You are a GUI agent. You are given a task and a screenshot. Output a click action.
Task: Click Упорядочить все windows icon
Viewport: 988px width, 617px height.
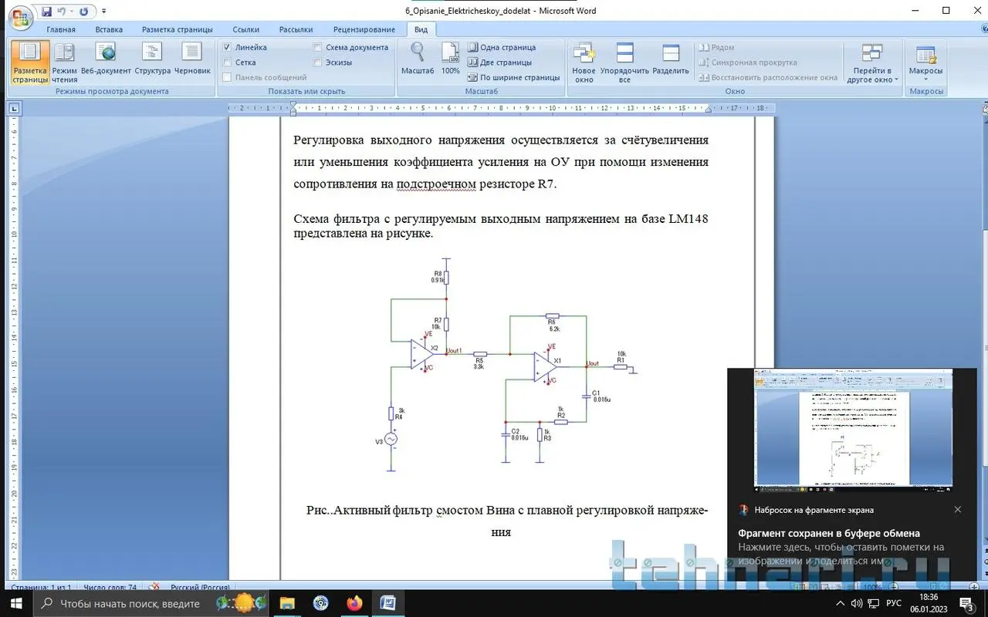(624, 62)
